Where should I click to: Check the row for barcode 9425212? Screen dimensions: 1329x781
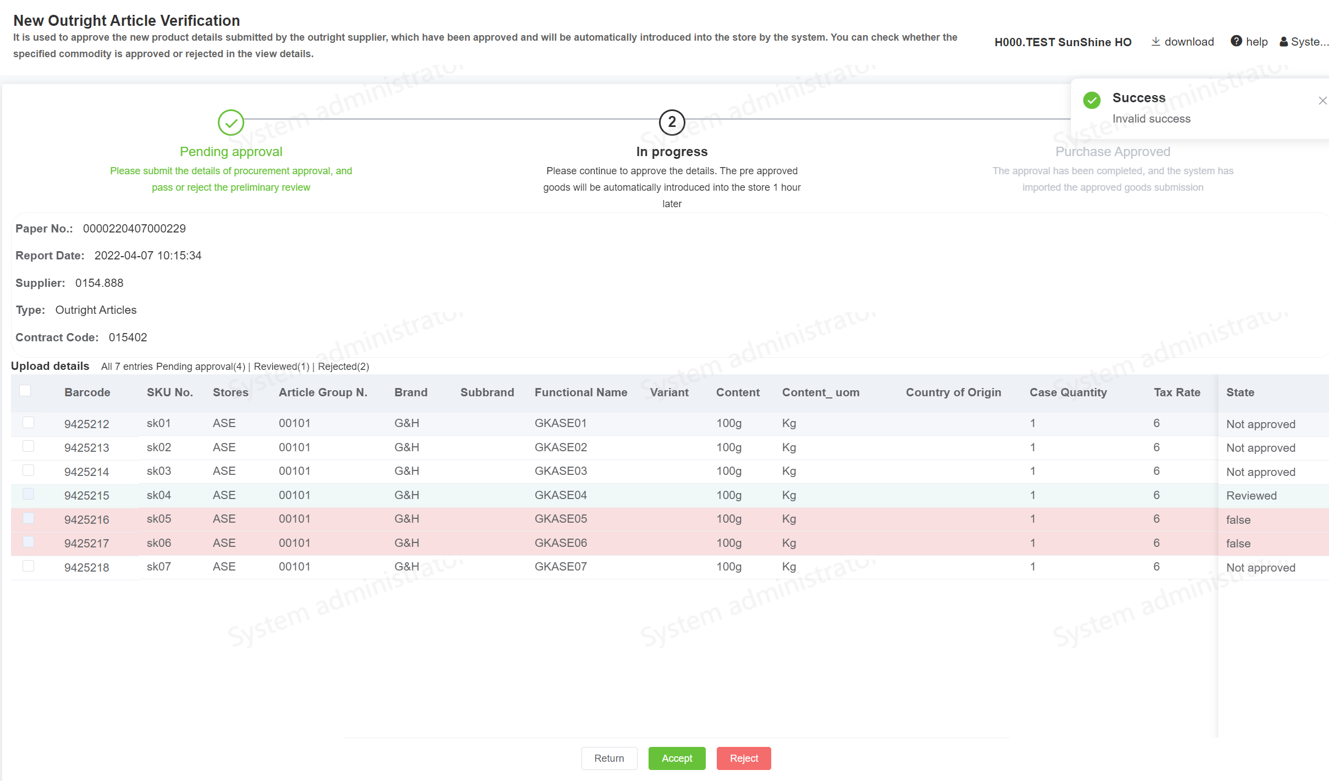point(29,423)
